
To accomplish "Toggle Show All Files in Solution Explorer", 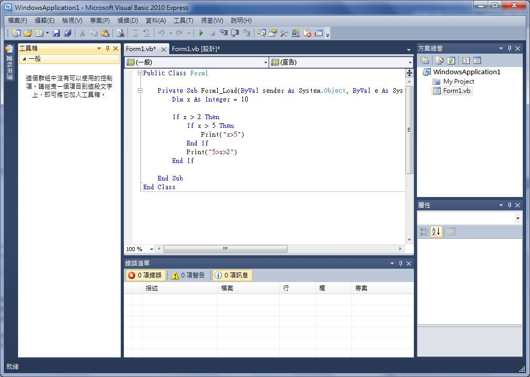I will point(439,60).
